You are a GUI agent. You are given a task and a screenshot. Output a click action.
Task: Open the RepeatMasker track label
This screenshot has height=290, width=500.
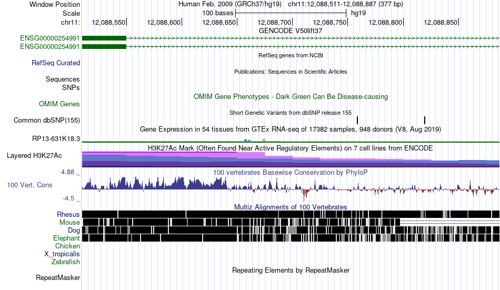(x=58, y=277)
